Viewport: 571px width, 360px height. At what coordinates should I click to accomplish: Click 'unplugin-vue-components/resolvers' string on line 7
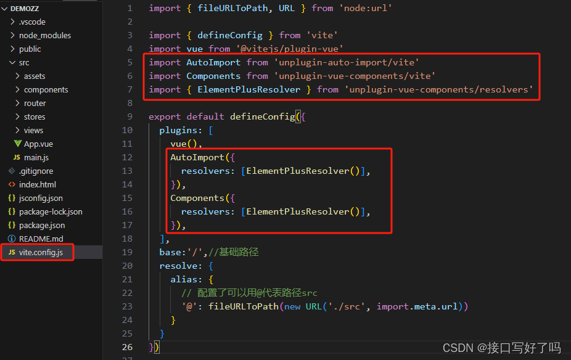pos(439,89)
